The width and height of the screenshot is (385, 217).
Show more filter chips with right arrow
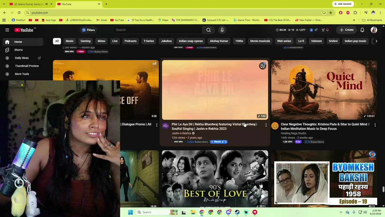376,41
